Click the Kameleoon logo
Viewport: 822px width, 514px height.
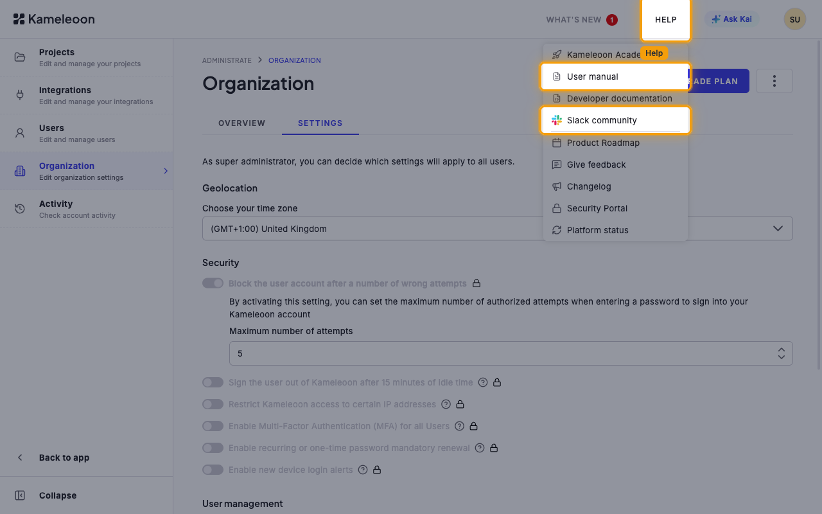coord(54,19)
